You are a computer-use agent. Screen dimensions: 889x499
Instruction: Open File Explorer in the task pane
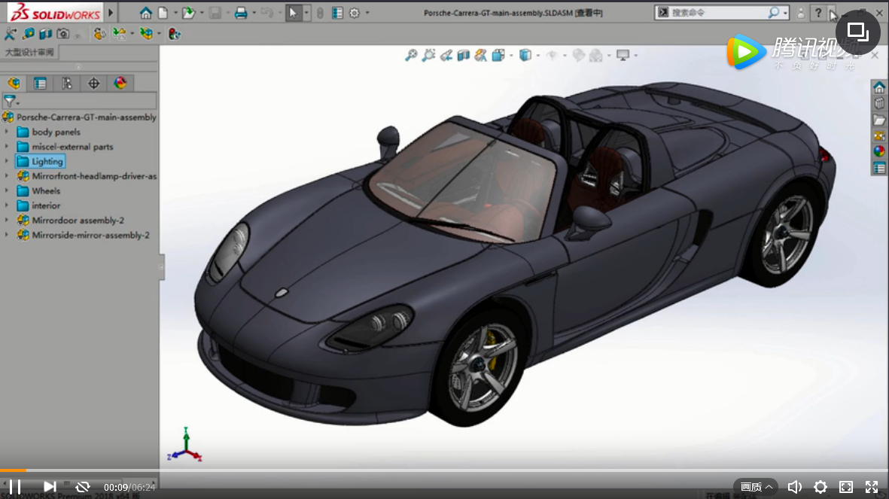coord(878,120)
